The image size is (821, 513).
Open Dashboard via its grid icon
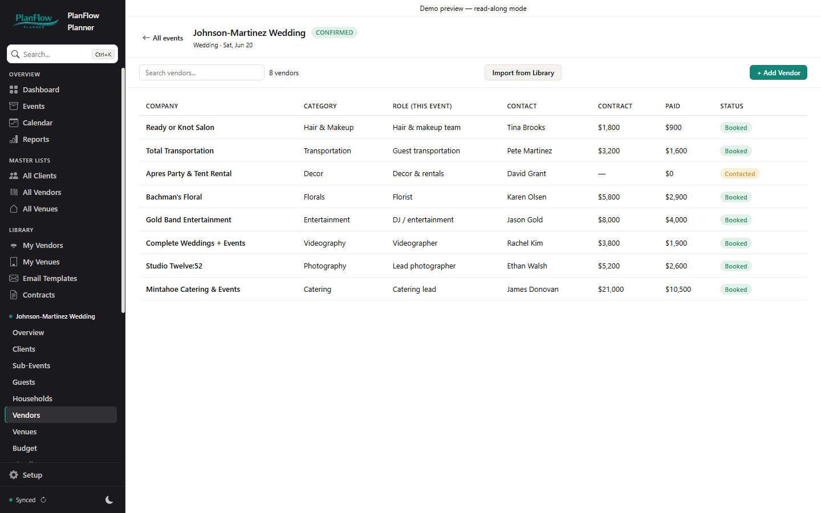click(14, 89)
